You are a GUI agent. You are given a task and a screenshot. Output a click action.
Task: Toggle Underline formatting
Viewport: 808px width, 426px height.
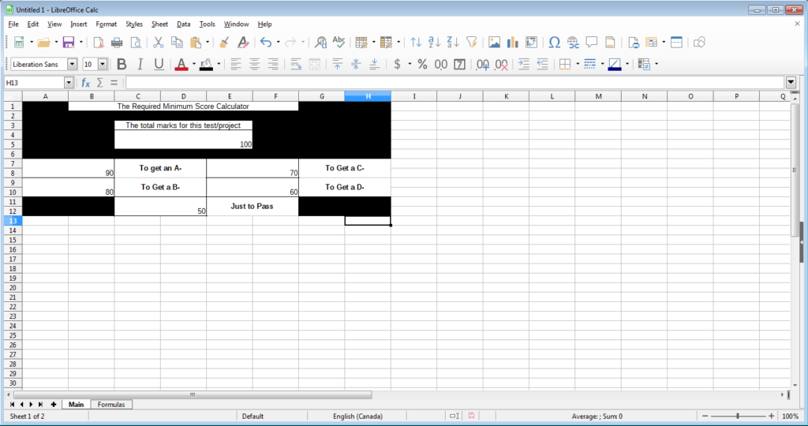[159, 64]
